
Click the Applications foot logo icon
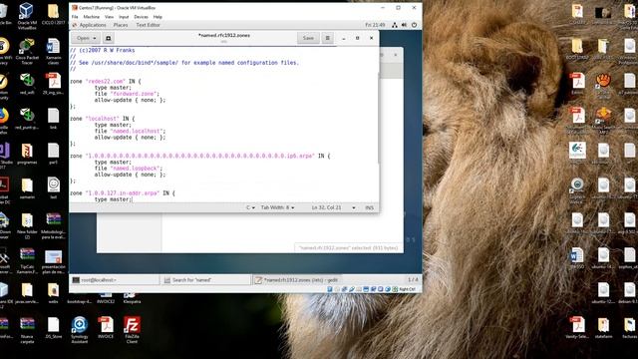point(75,25)
